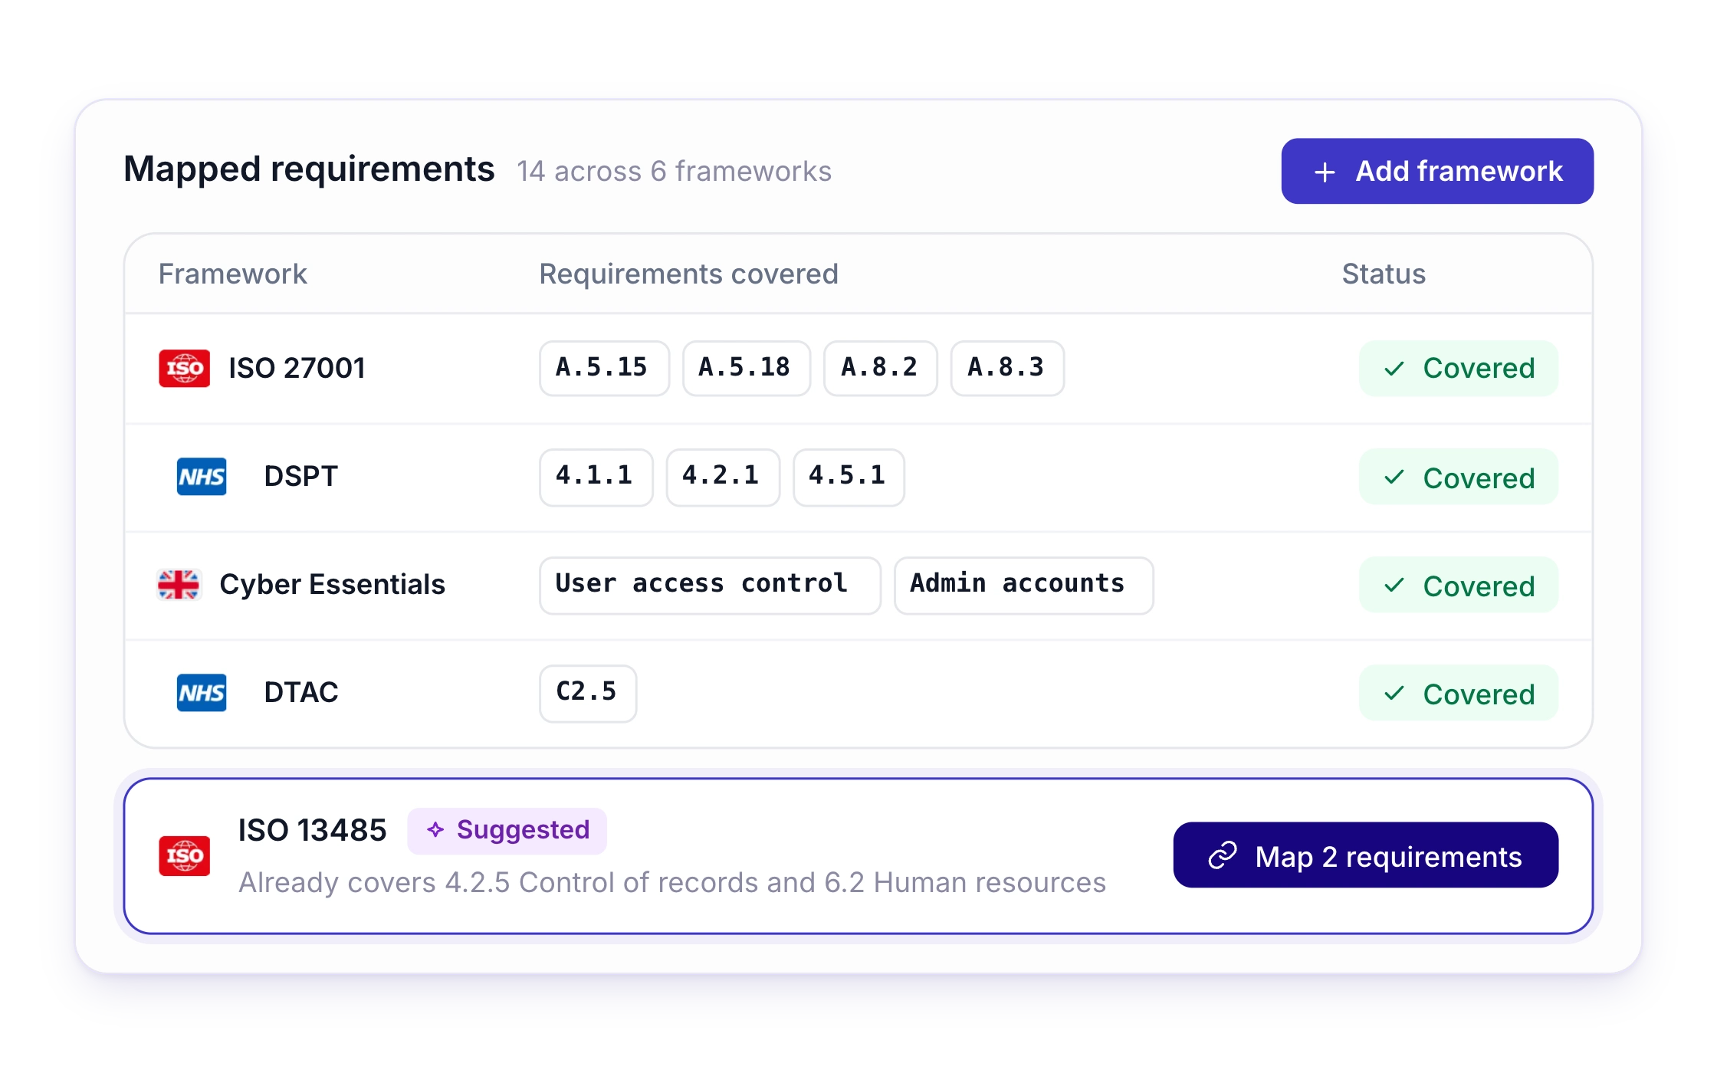
Task: Click the '14 across 6 frameworks' summary text
Action: tap(674, 172)
